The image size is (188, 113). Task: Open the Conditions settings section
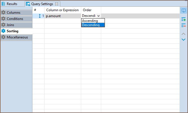(x=15, y=19)
